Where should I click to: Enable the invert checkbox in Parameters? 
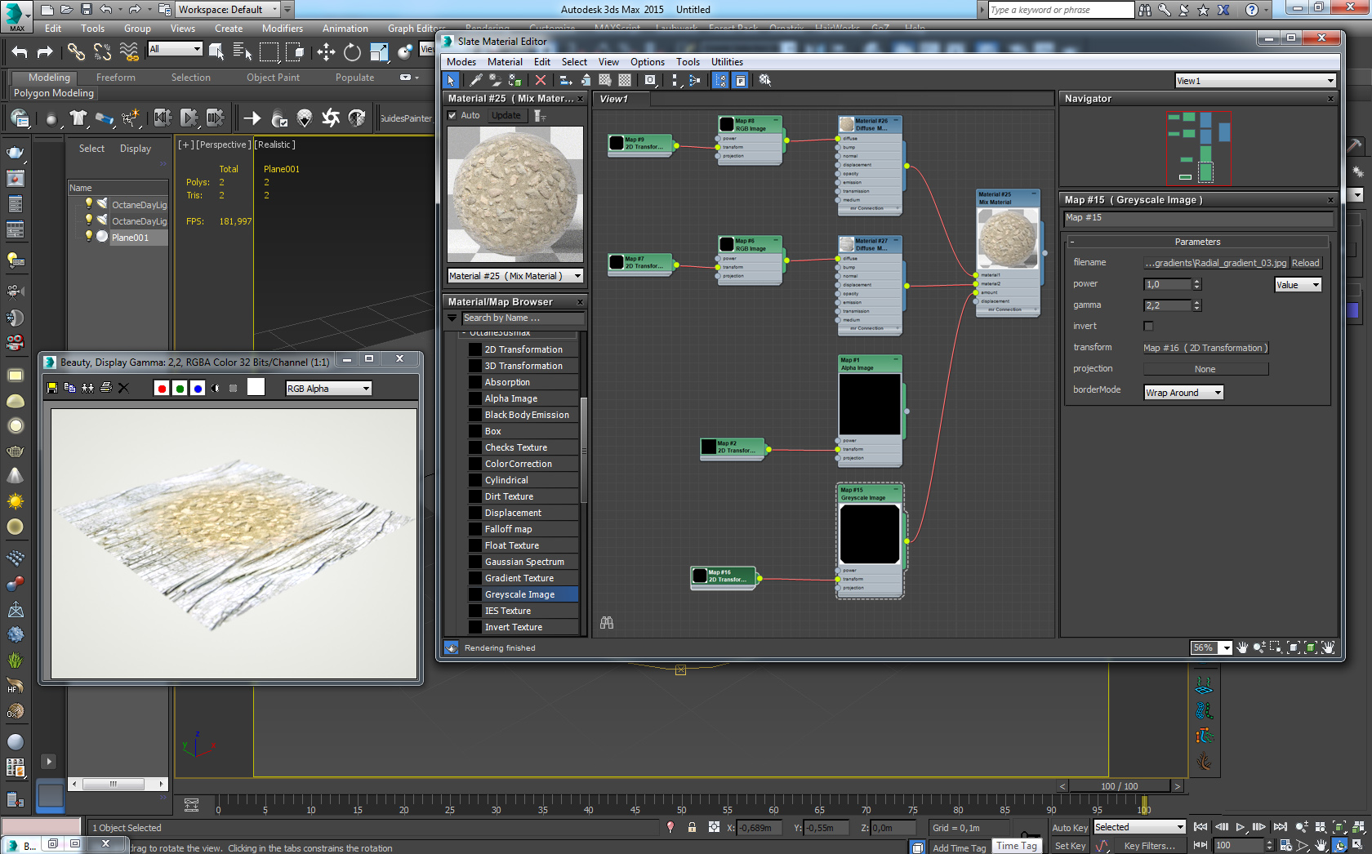click(x=1148, y=327)
